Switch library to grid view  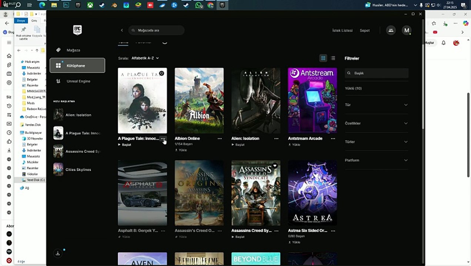coord(323,58)
